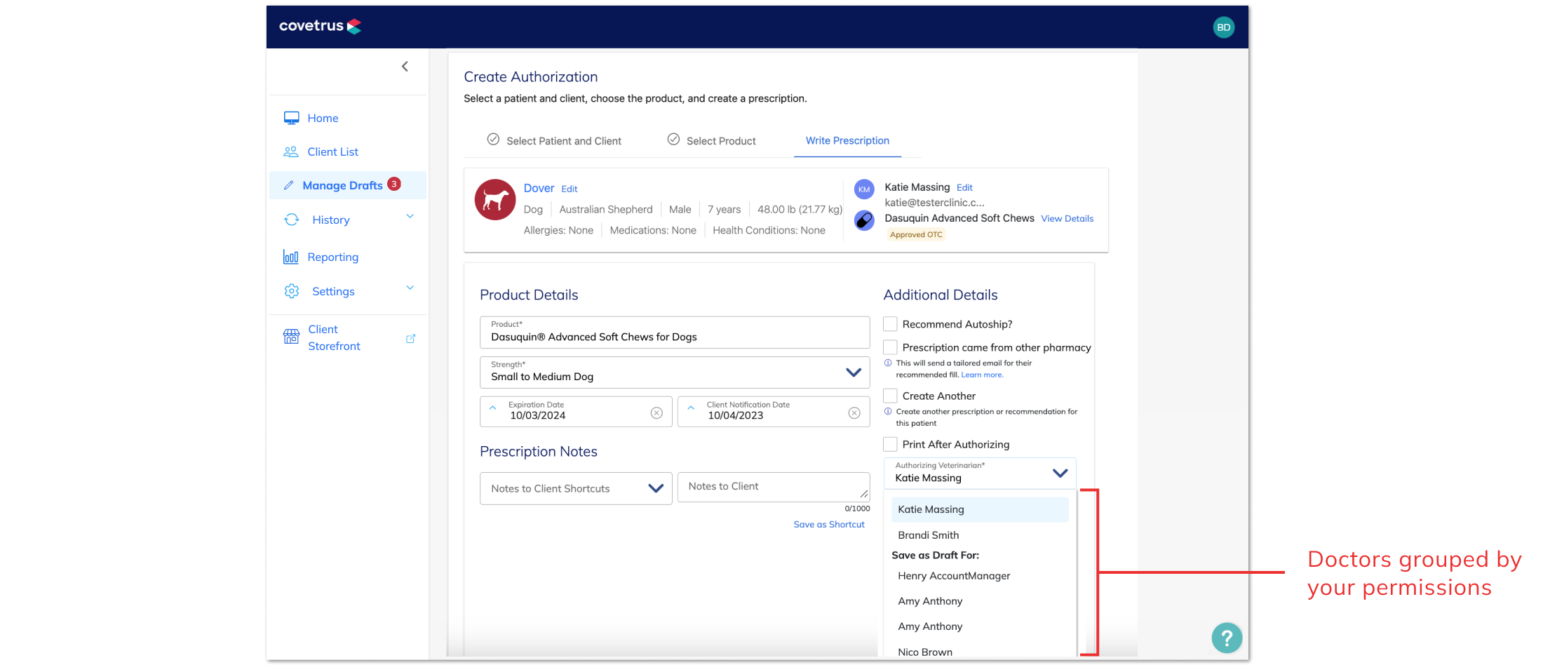The width and height of the screenshot is (1543, 672).
Task: Tick the Create Another checkbox
Action: click(890, 396)
